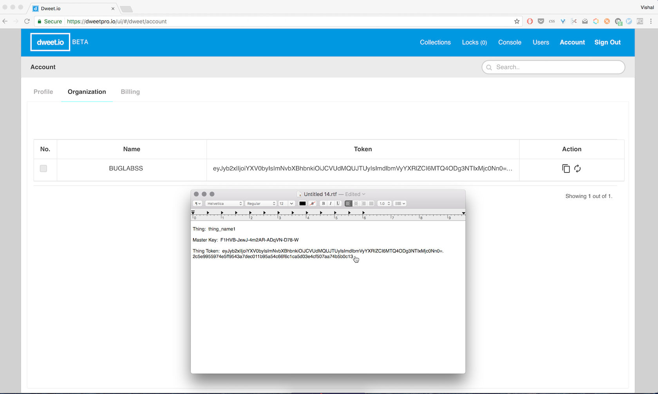
Task: Align text left in TextEdit
Action: (x=348, y=204)
